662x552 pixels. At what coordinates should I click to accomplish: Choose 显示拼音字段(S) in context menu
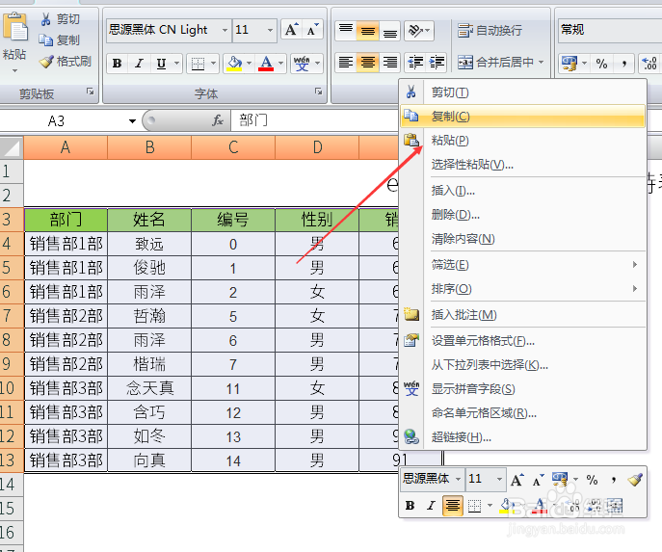pos(522,388)
